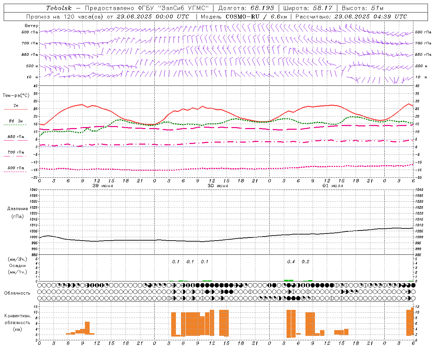The height and width of the screenshot is (346, 433).
Task: Click the "(км)" kilometers unit label
Action: point(18,329)
